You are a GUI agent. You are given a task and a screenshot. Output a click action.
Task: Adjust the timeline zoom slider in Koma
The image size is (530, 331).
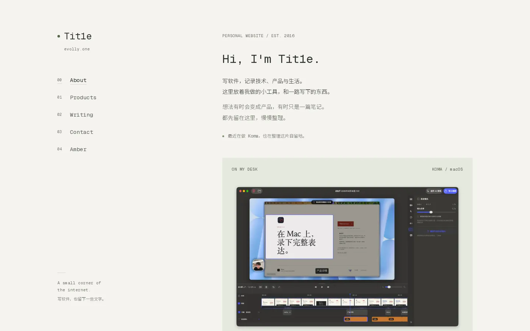tap(393, 287)
